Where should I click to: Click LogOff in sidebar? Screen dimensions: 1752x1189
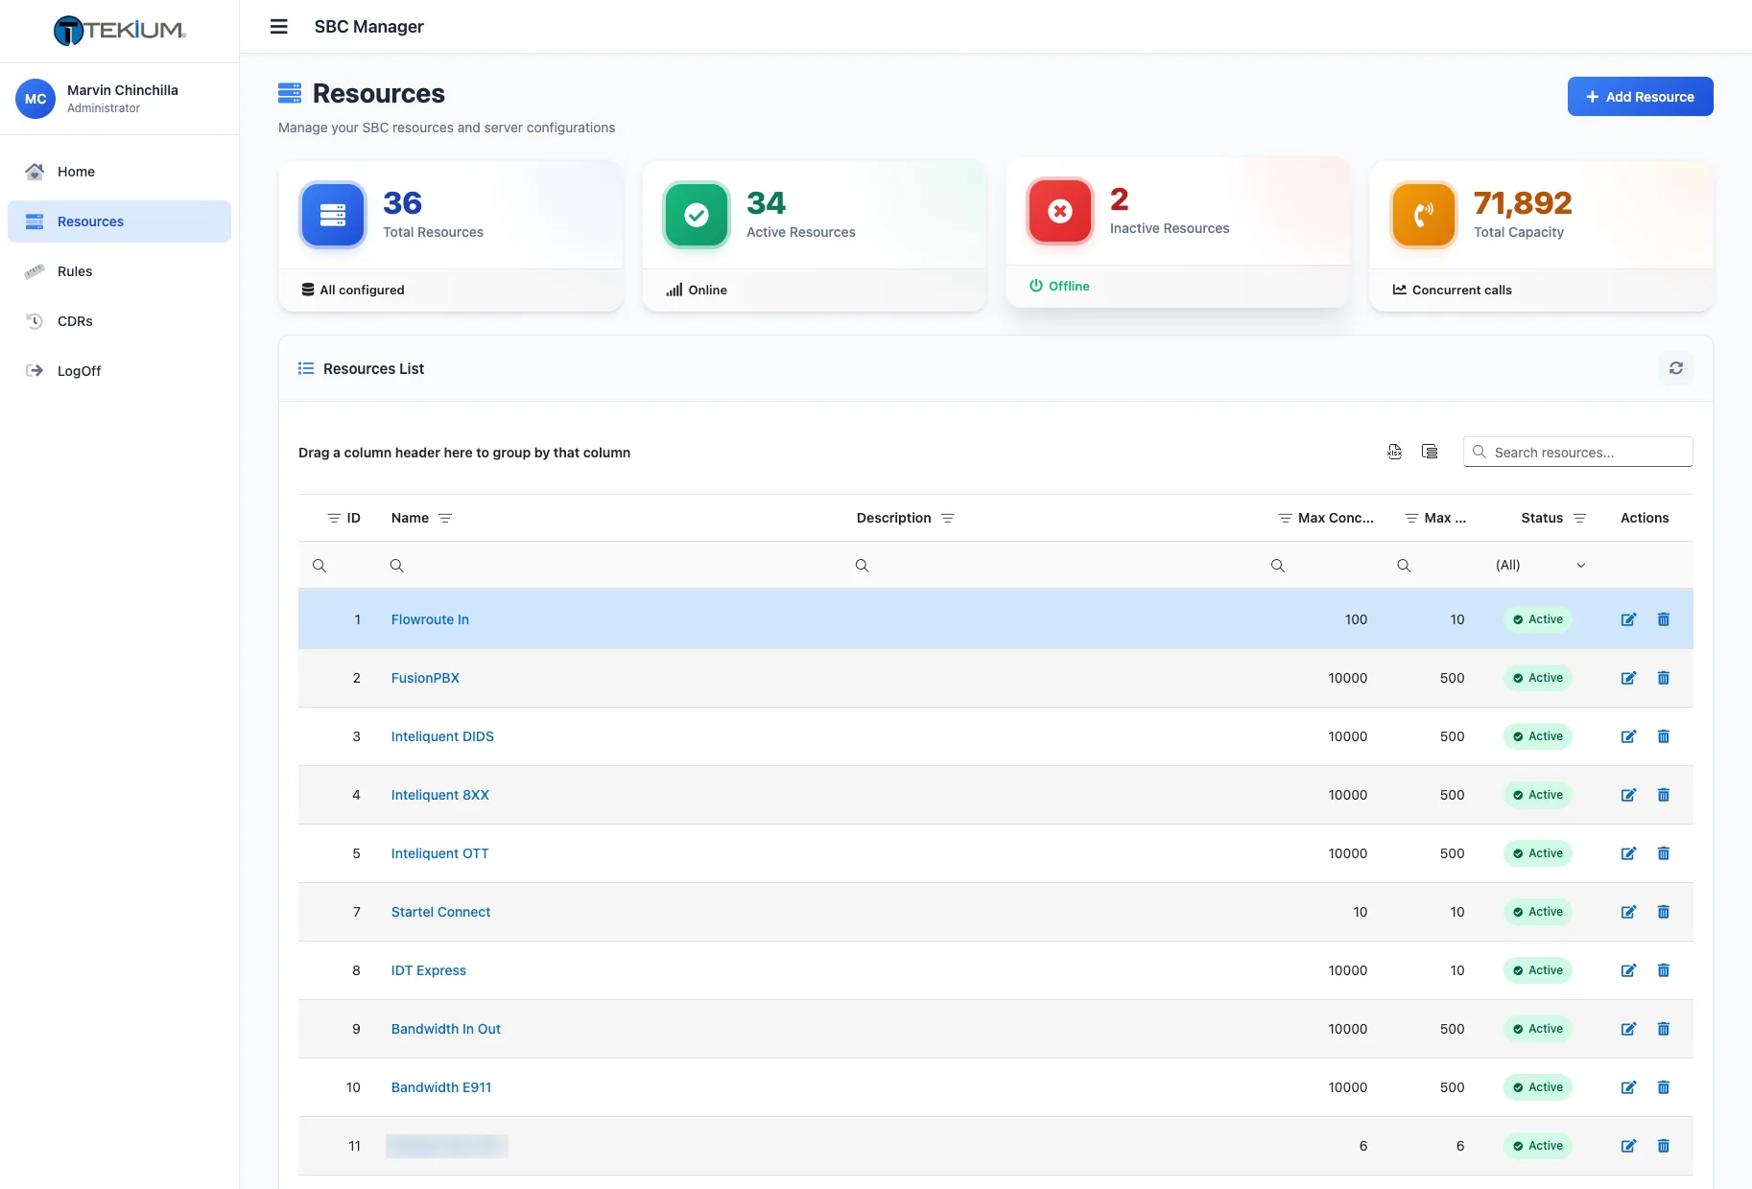click(119, 371)
